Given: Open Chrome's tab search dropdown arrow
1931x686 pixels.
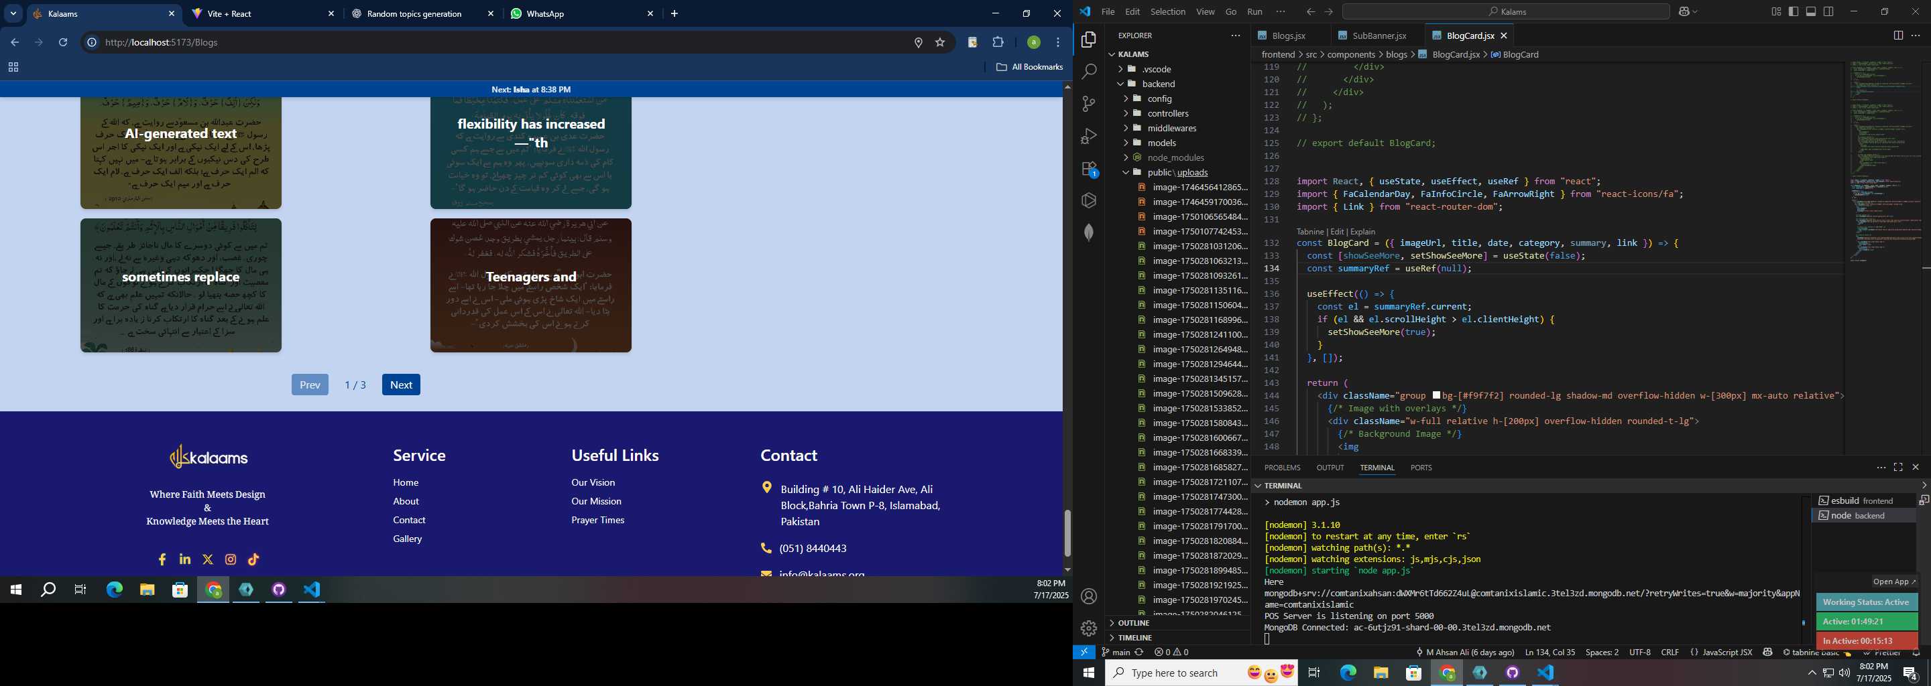Looking at the screenshot, I should (x=13, y=13).
